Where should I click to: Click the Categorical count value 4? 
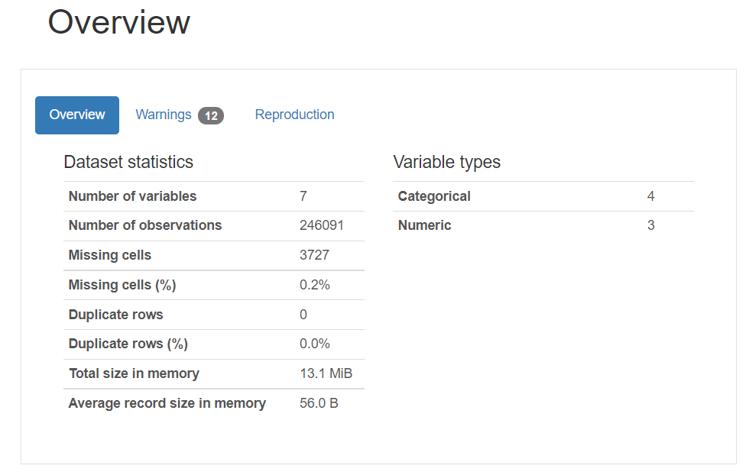[x=650, y=196]
